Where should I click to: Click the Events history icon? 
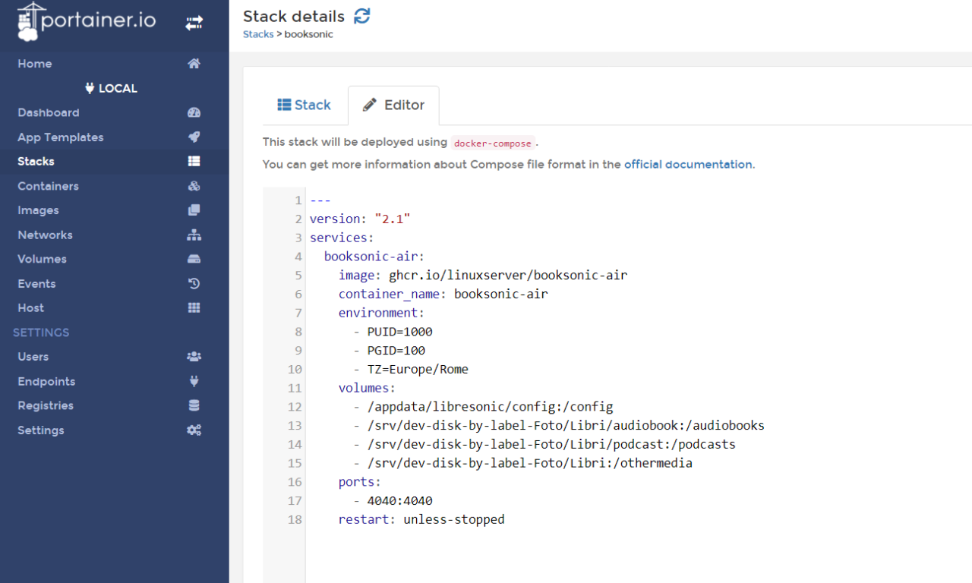[194, 283]
